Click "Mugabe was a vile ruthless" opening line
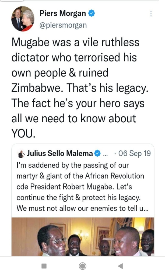165x276 pixels. click(x=75, y=43)
